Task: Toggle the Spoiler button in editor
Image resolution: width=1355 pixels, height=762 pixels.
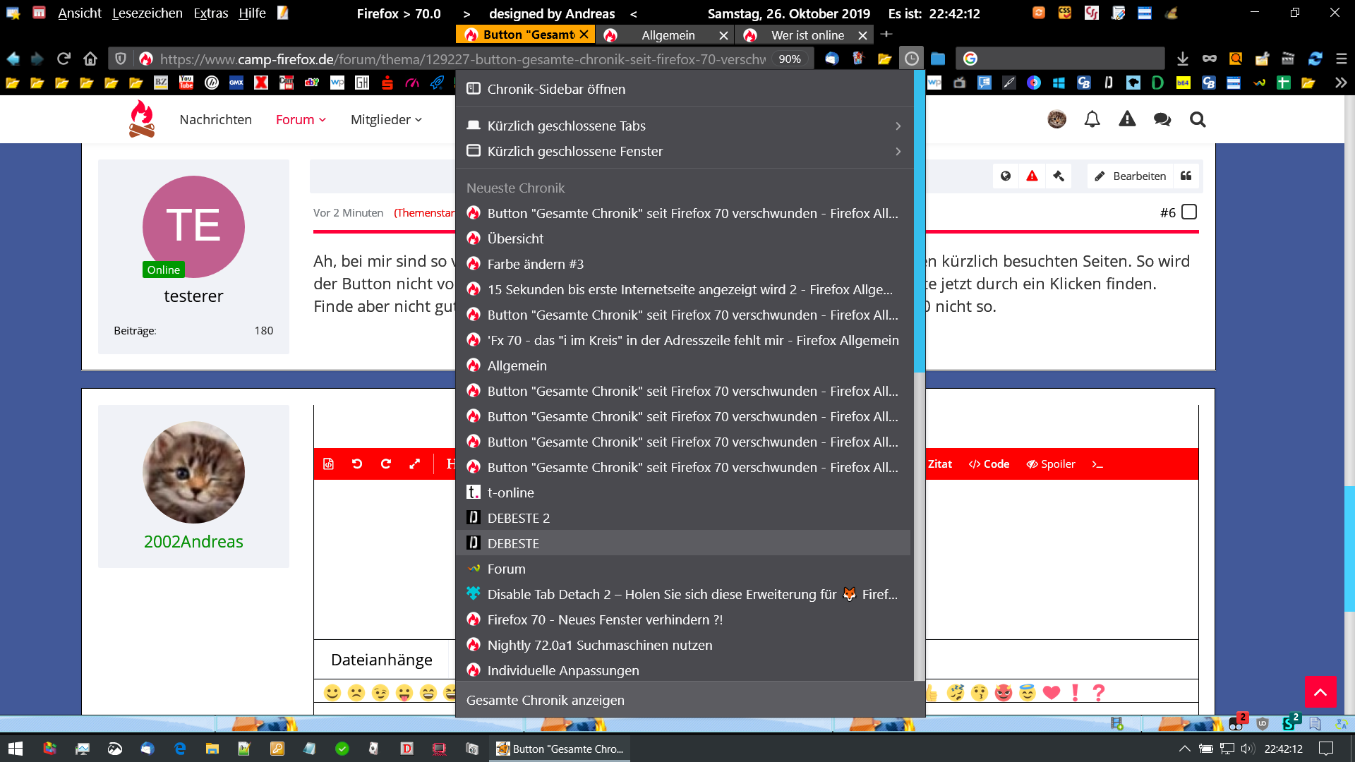Action: tap(1051, 464)
